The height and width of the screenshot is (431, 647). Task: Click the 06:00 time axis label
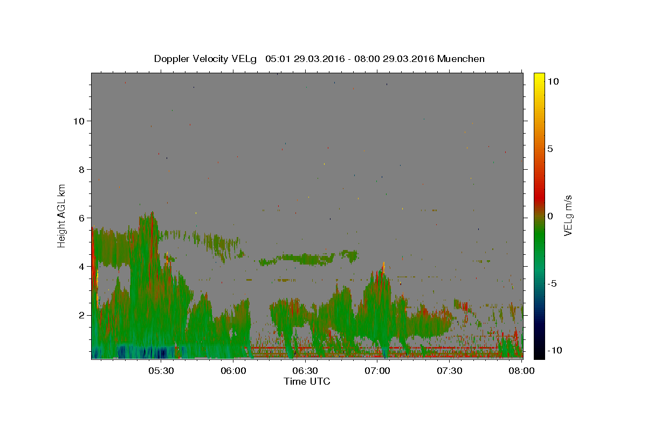click(x=233, y=371)
